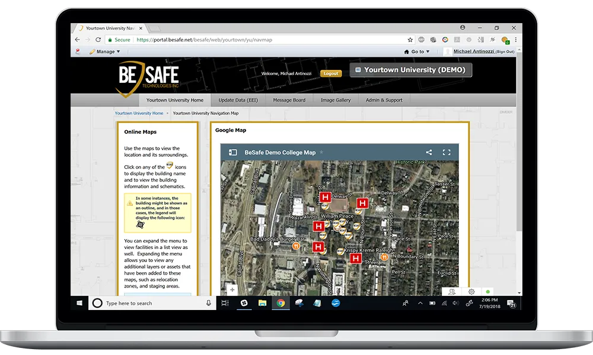
Task: Click the extension icon with green 0 badge
Action: 505,40
